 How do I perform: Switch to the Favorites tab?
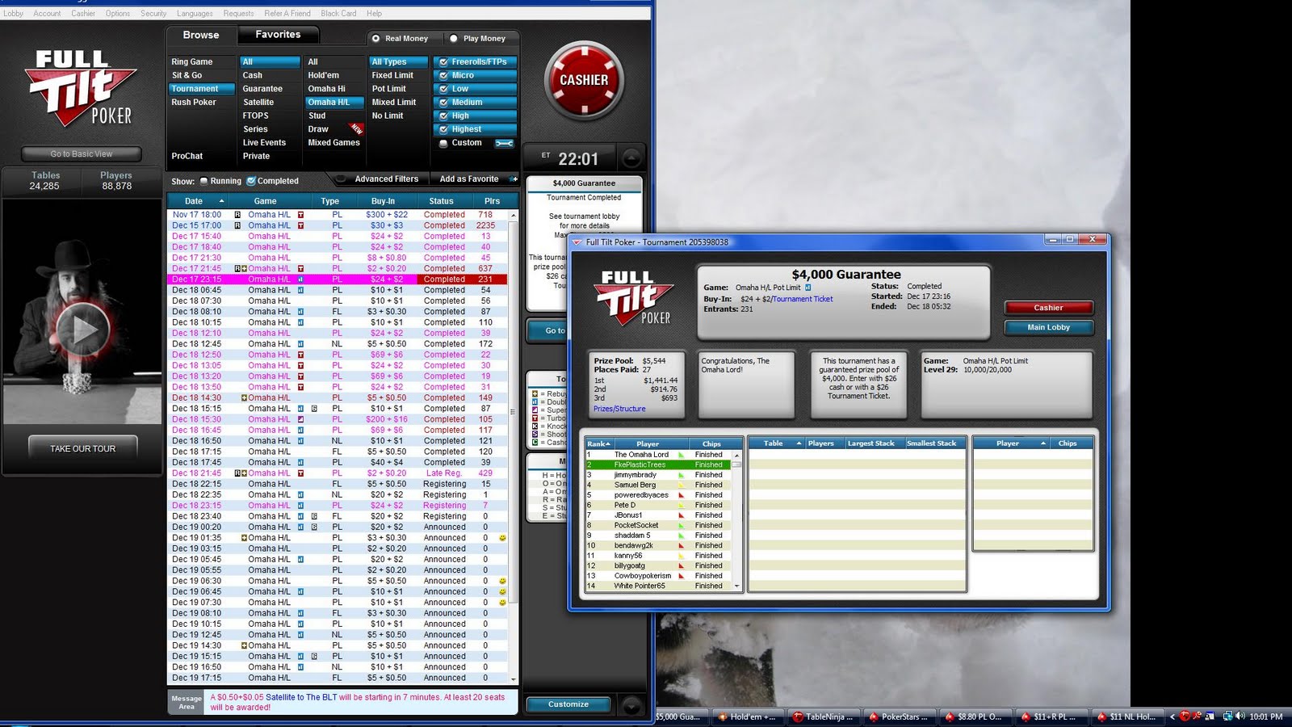[x=278, y=35]
